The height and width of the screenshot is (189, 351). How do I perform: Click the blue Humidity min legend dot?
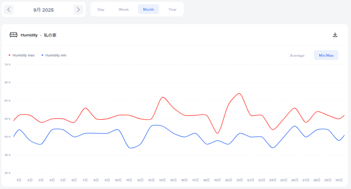pyautogui.click(x=42, y=55)
